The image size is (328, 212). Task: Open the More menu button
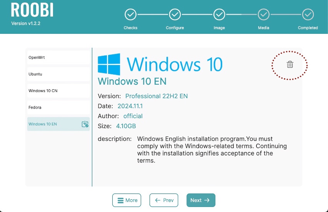tap(127, 200)
